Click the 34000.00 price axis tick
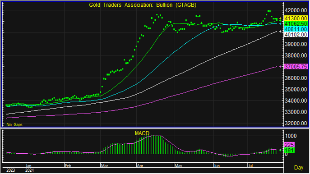 click(296, 101)
